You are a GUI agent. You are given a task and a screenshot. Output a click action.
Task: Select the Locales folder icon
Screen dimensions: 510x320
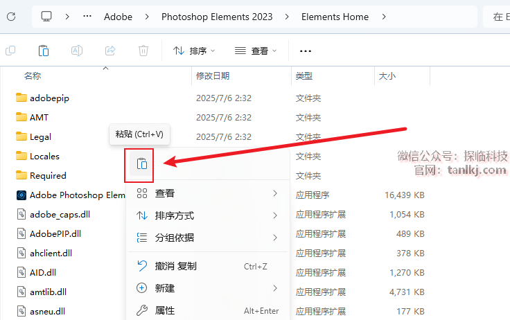[21, 156]
